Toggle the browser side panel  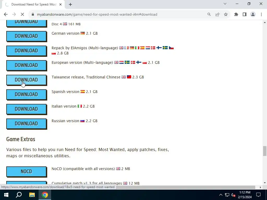(245, 15)
